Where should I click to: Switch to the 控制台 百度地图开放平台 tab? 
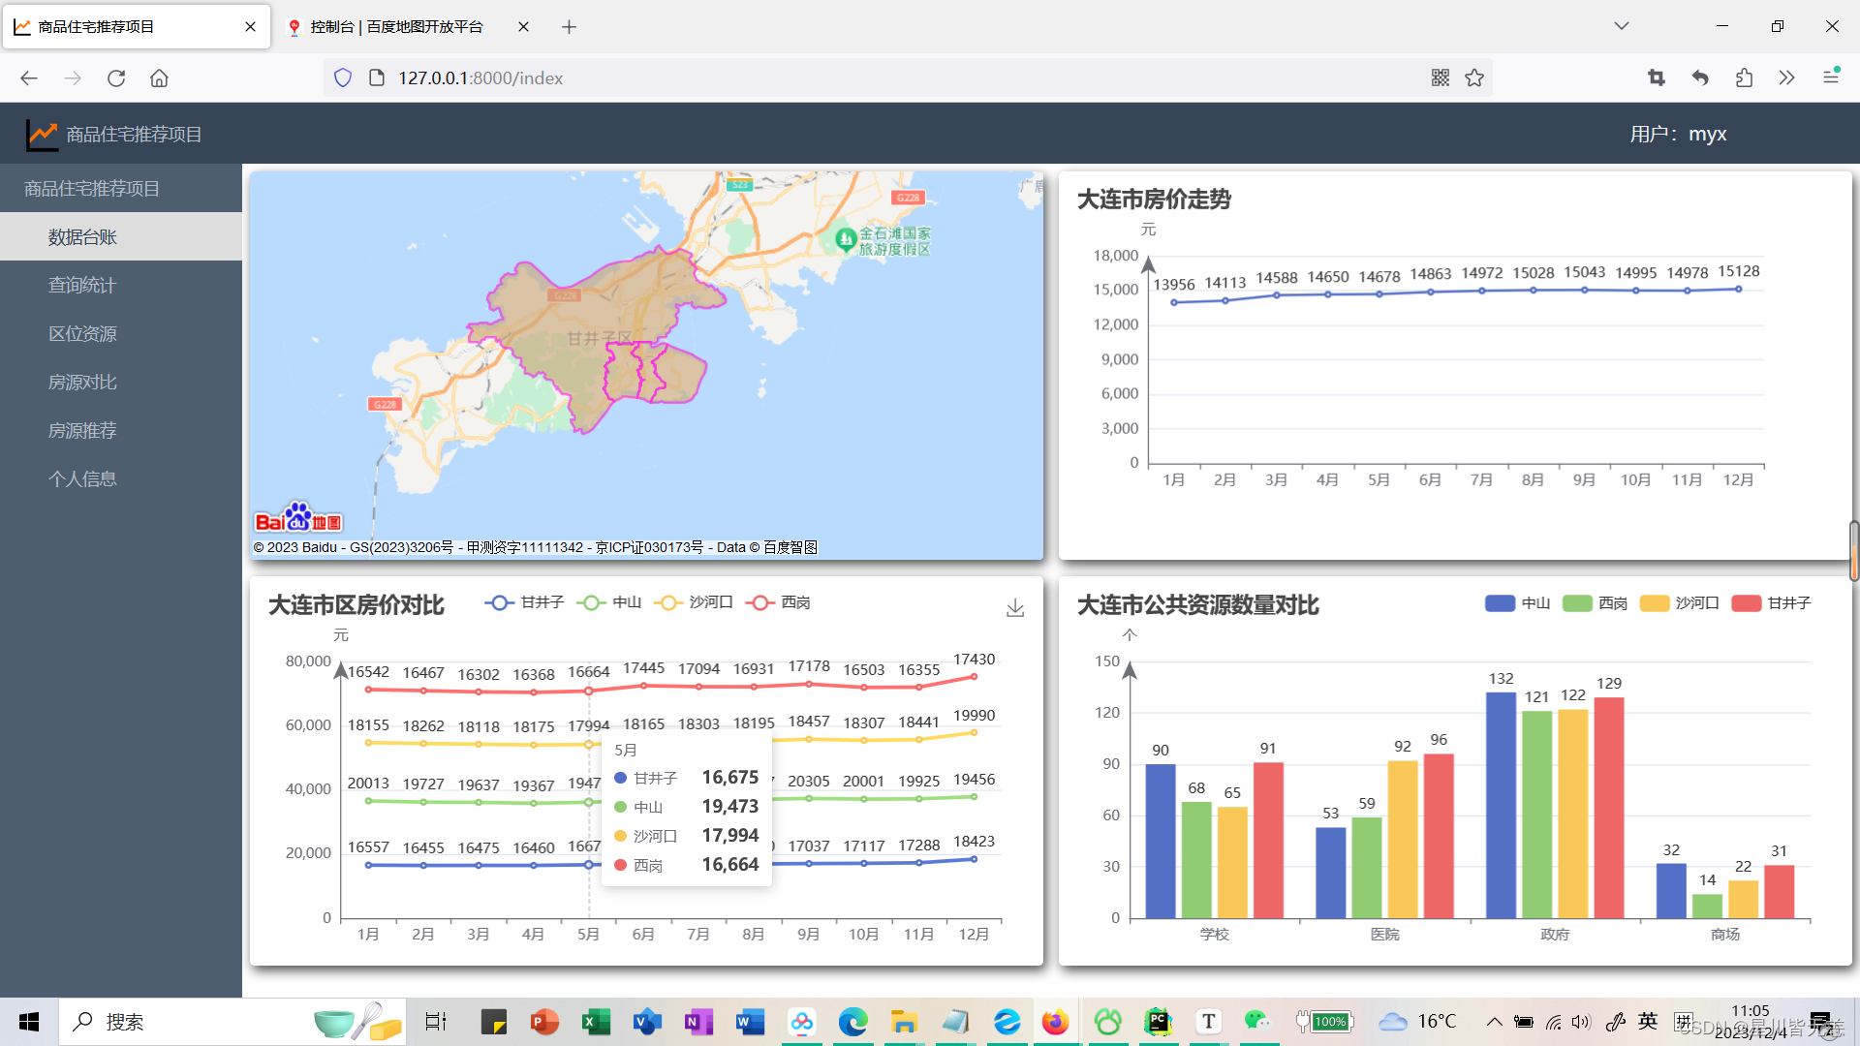pyautogui.click(x=397, y=27)
